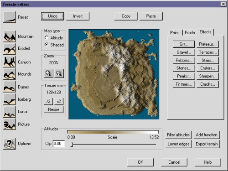
Task: Zoom out with the magnifier minus icon
Action: (x=59, y=73)
